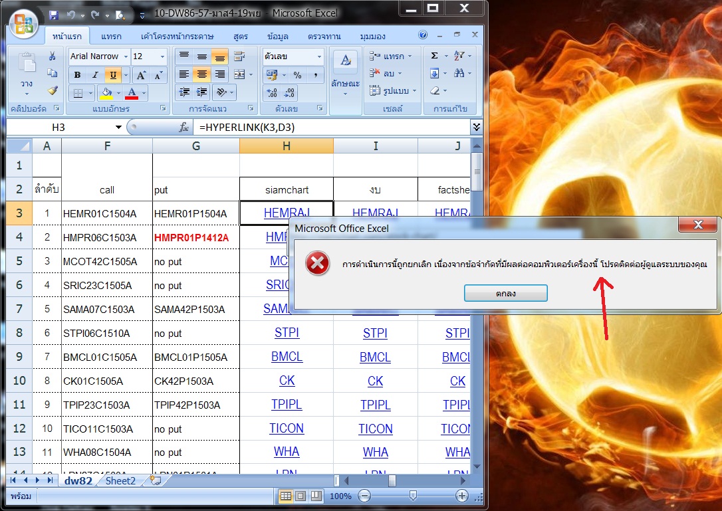This screenshot has width=722, height=511.
Task: Expand the formula bar
Action: tap(477, 127)
